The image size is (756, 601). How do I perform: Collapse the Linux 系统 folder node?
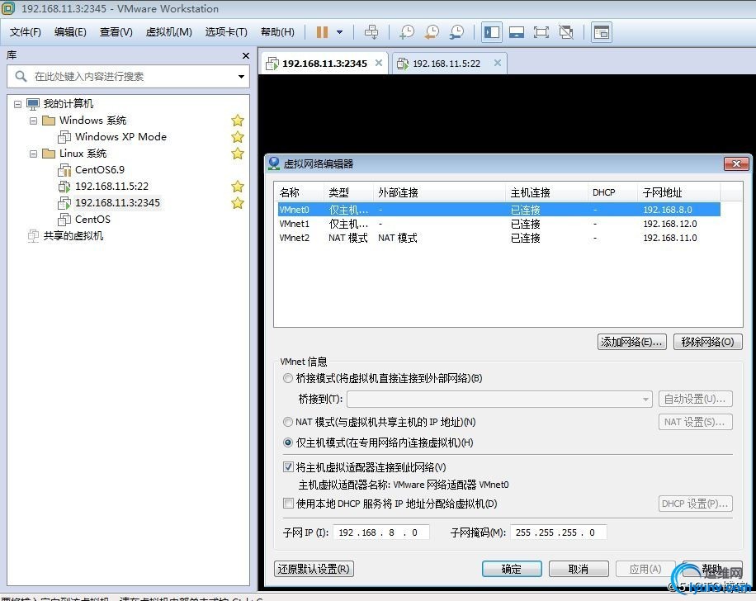(x=33, y=154)
